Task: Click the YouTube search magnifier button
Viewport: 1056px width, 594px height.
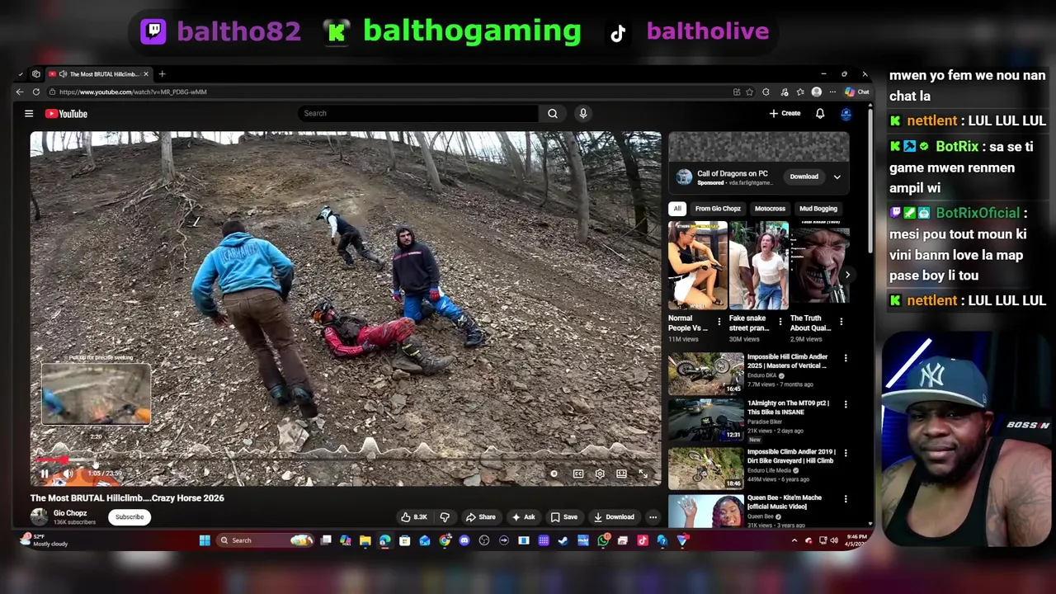Action: coord(553,114)
